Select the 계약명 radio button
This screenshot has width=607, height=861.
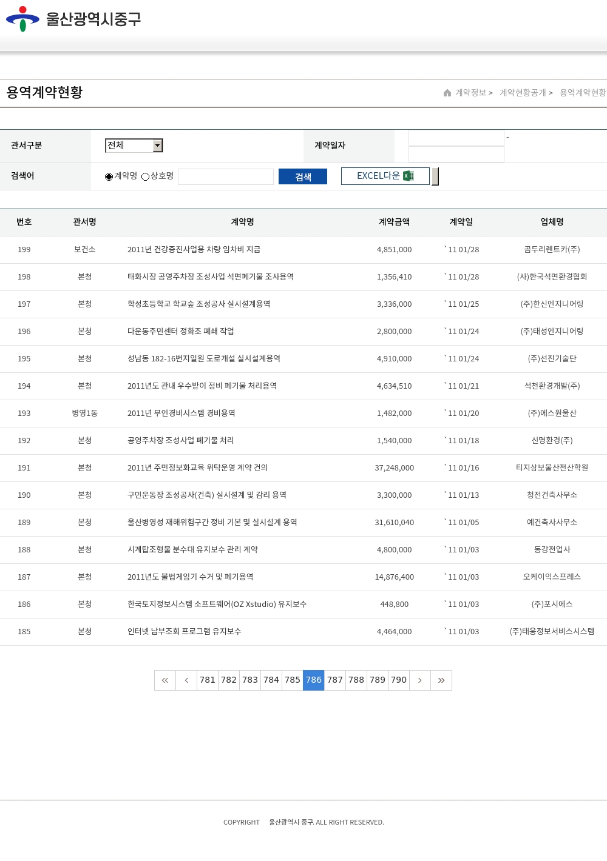[109, 176]
